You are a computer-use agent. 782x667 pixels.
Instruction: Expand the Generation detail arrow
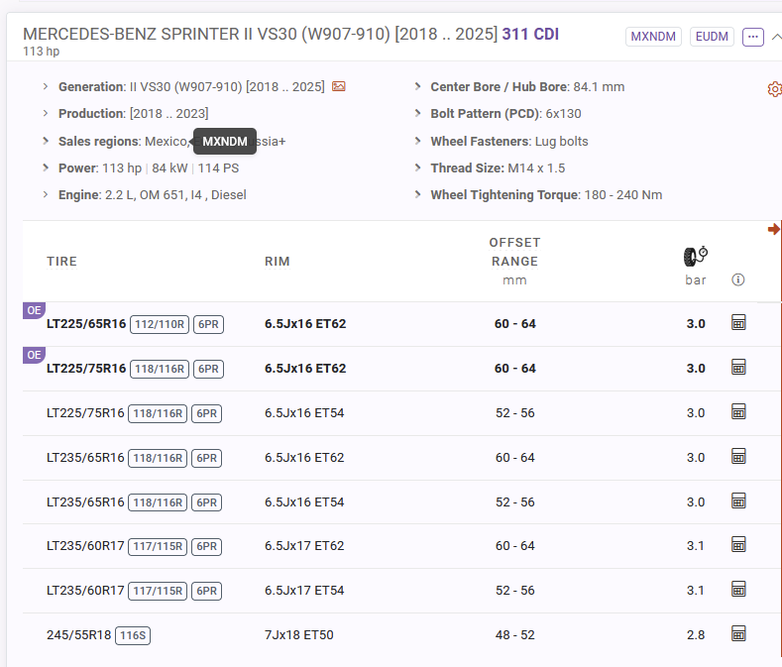pyautogui.click(x=46, y=86)
